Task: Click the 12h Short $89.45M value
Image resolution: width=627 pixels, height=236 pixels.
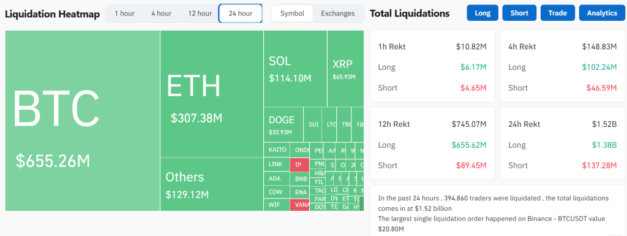Action: [x=471, y=166]
